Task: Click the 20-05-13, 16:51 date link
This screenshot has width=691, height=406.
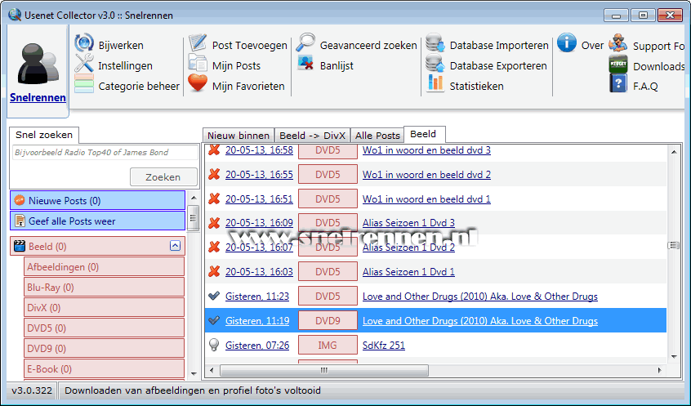Action: 259,199
